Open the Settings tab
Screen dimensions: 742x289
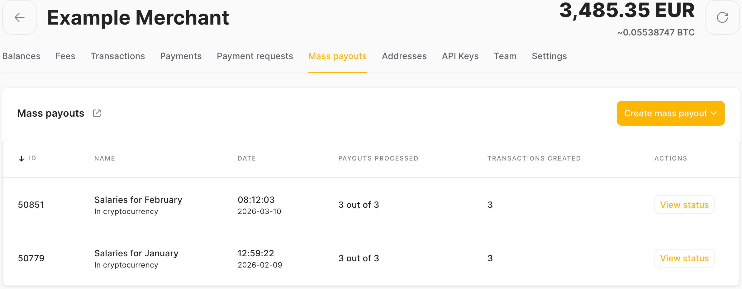click(x=549, y=56)
